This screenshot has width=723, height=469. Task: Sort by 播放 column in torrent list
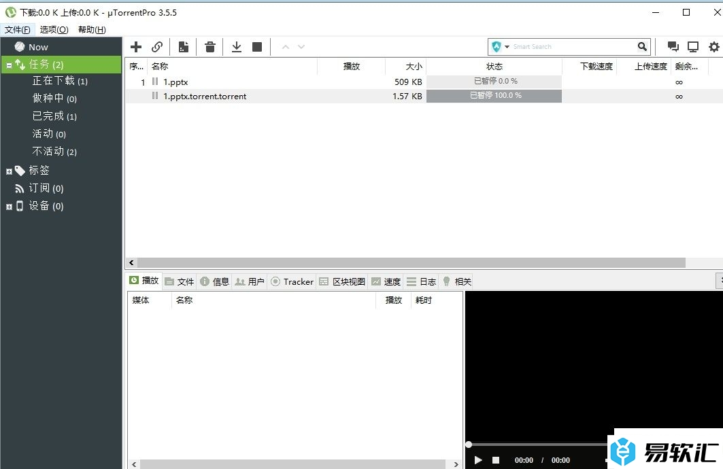tap(352, 67)
